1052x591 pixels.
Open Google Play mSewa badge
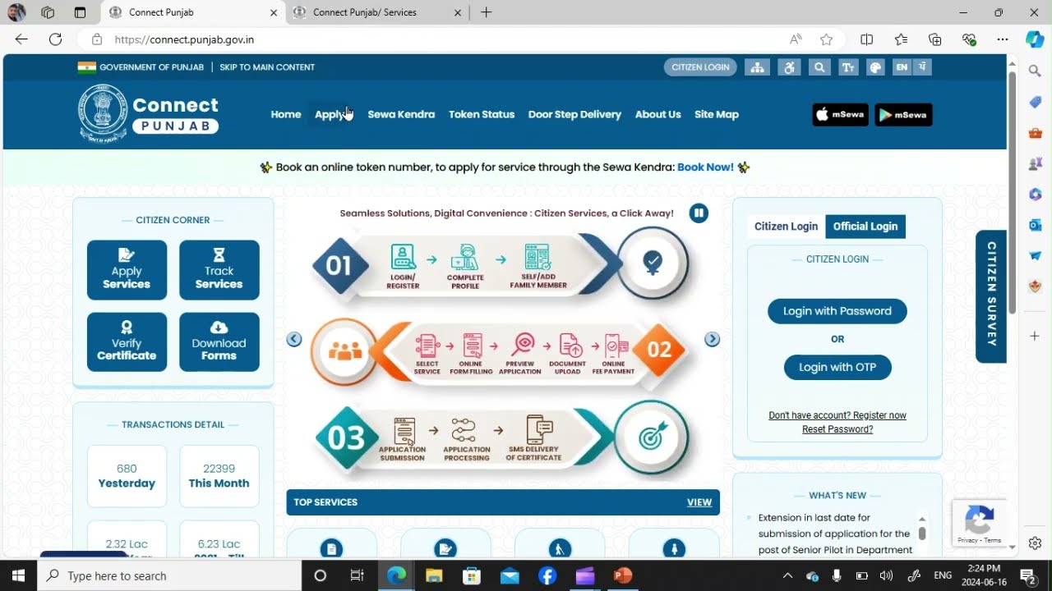(x=903, y=115)
